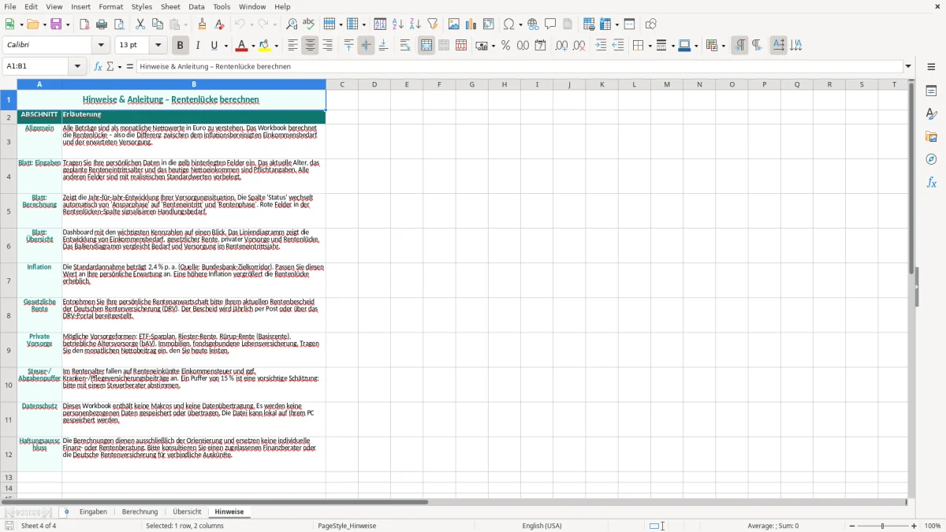Copy the selection

coord(158,24)
